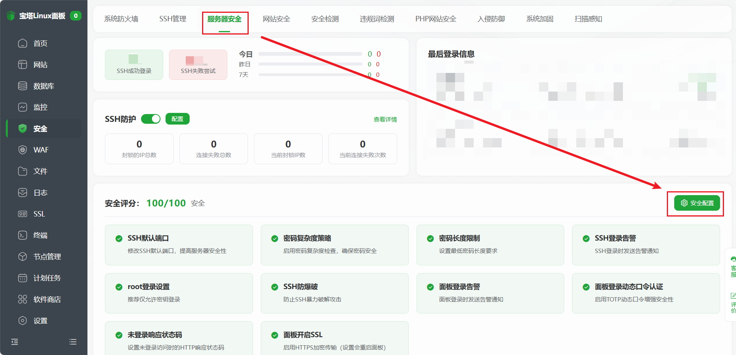Open the 首页 home icon in sidebar
736x355 pixels.
point(23,43)
